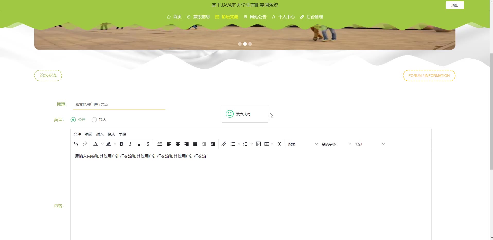
Task: Go to 首页 in navigation bar
Action: (x=174, y=17)
